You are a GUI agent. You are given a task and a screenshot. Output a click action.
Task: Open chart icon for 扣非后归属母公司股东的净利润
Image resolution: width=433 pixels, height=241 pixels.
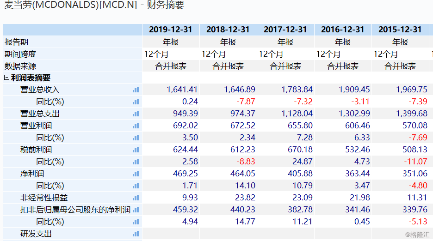(136, 210)
